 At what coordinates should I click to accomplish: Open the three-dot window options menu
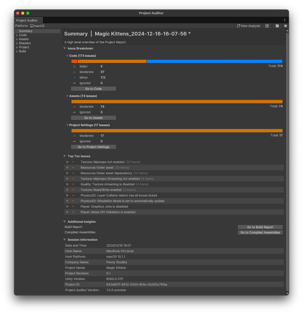coord(285,20)
